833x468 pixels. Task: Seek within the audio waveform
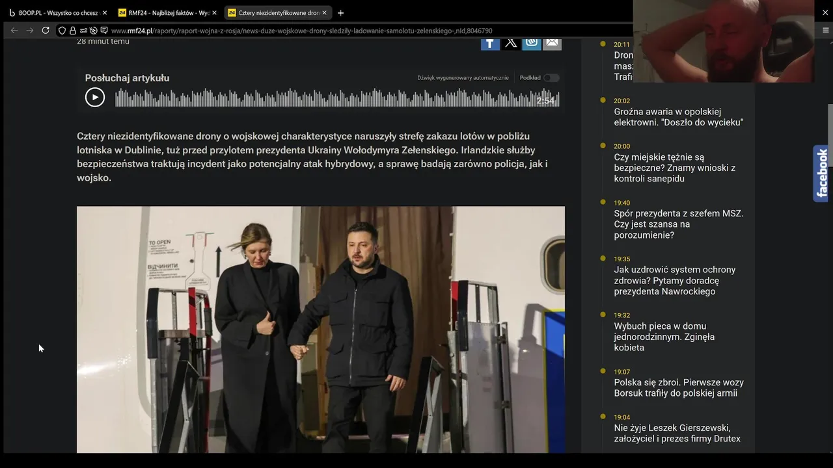click(x=337, y=97)
